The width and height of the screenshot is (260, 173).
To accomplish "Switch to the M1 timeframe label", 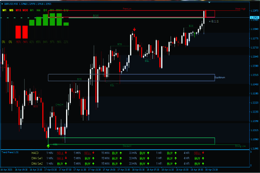I will click(x=4, y=10).
